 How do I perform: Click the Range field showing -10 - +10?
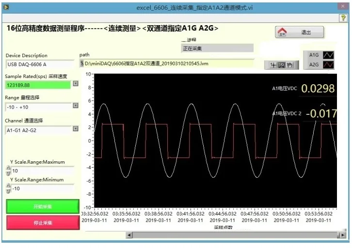tap(38, 107)
